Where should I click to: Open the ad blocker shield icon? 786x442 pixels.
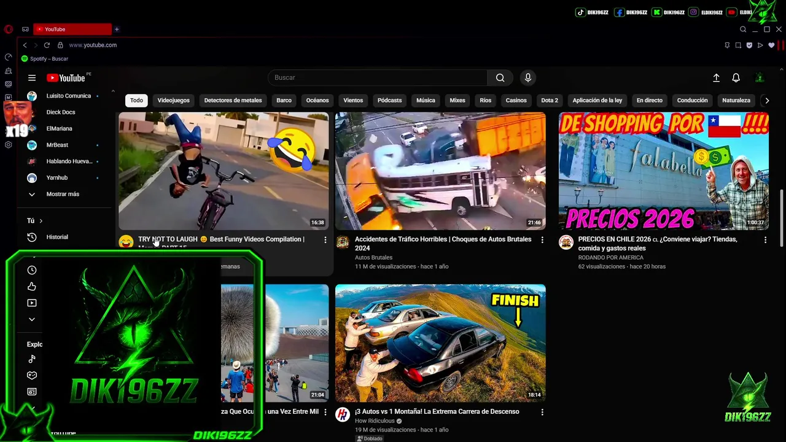pyautogui.click(x=749, y=45)
